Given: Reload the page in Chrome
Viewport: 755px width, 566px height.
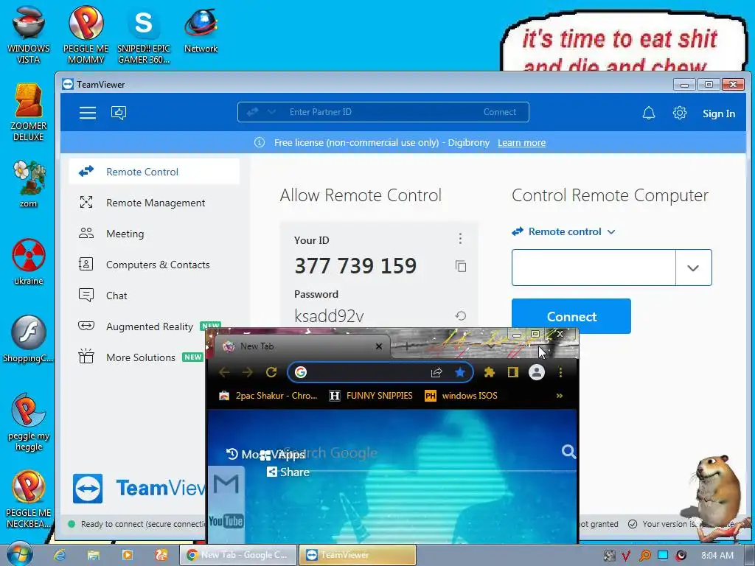Looking at the screenshot, I should click(271, 372).
